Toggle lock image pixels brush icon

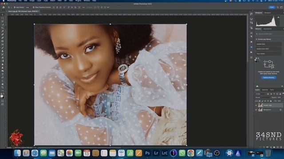262,101
